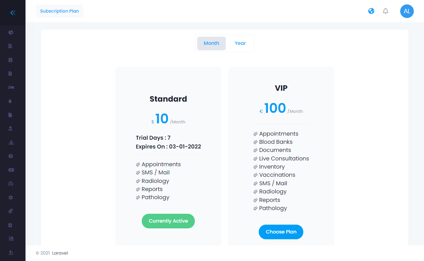Select the coins stack sidebar icon
This screenshot has height=261, width=424.
(11, 211)
